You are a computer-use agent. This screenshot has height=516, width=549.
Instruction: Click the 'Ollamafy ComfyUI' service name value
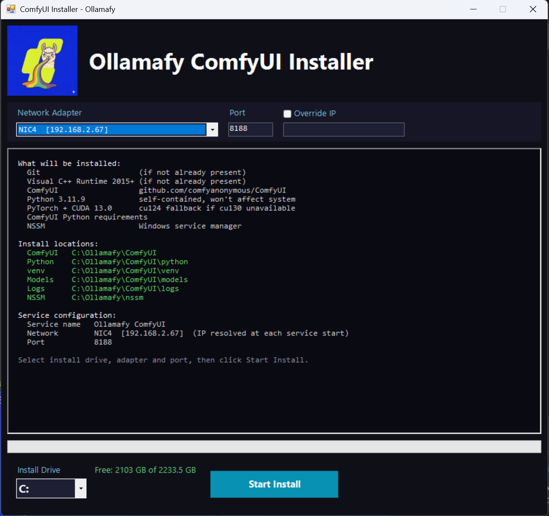click(130, 324)
